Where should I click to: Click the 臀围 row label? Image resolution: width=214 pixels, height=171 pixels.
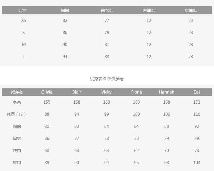[x=17, y=163]
